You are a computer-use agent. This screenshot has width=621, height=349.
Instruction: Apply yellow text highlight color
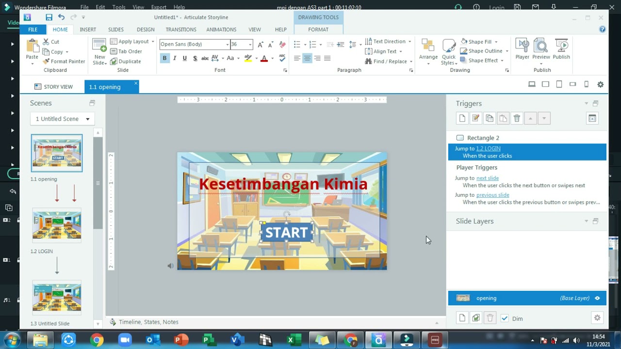(248, 58)
